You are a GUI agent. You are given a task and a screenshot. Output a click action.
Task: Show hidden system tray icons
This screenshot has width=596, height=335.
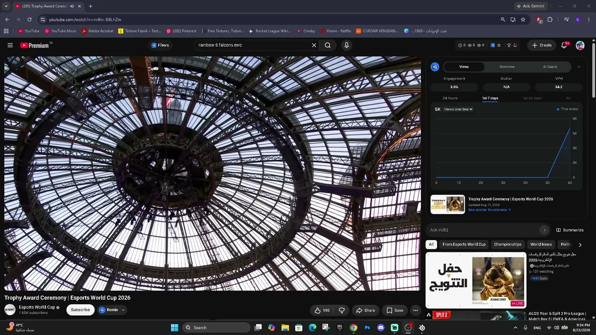[x=515, y=328]
